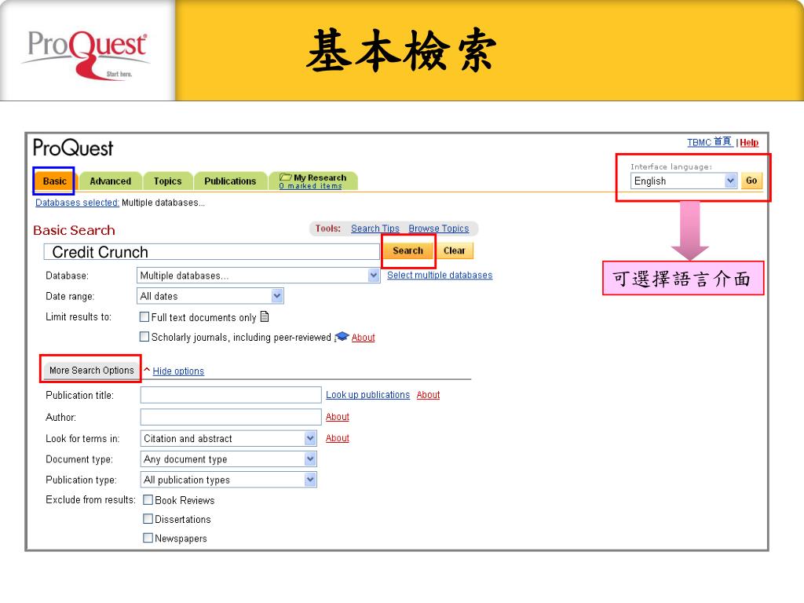Exclude Newspapers from results
Image resolution: width=804 pixels, height=603 pixels.
tap(148, 538)
